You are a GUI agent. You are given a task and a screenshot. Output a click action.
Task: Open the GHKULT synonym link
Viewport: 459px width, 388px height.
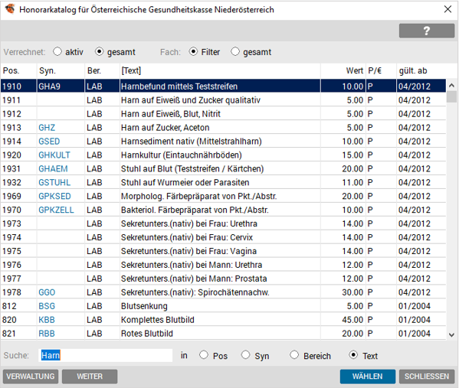tap(54, 155)
